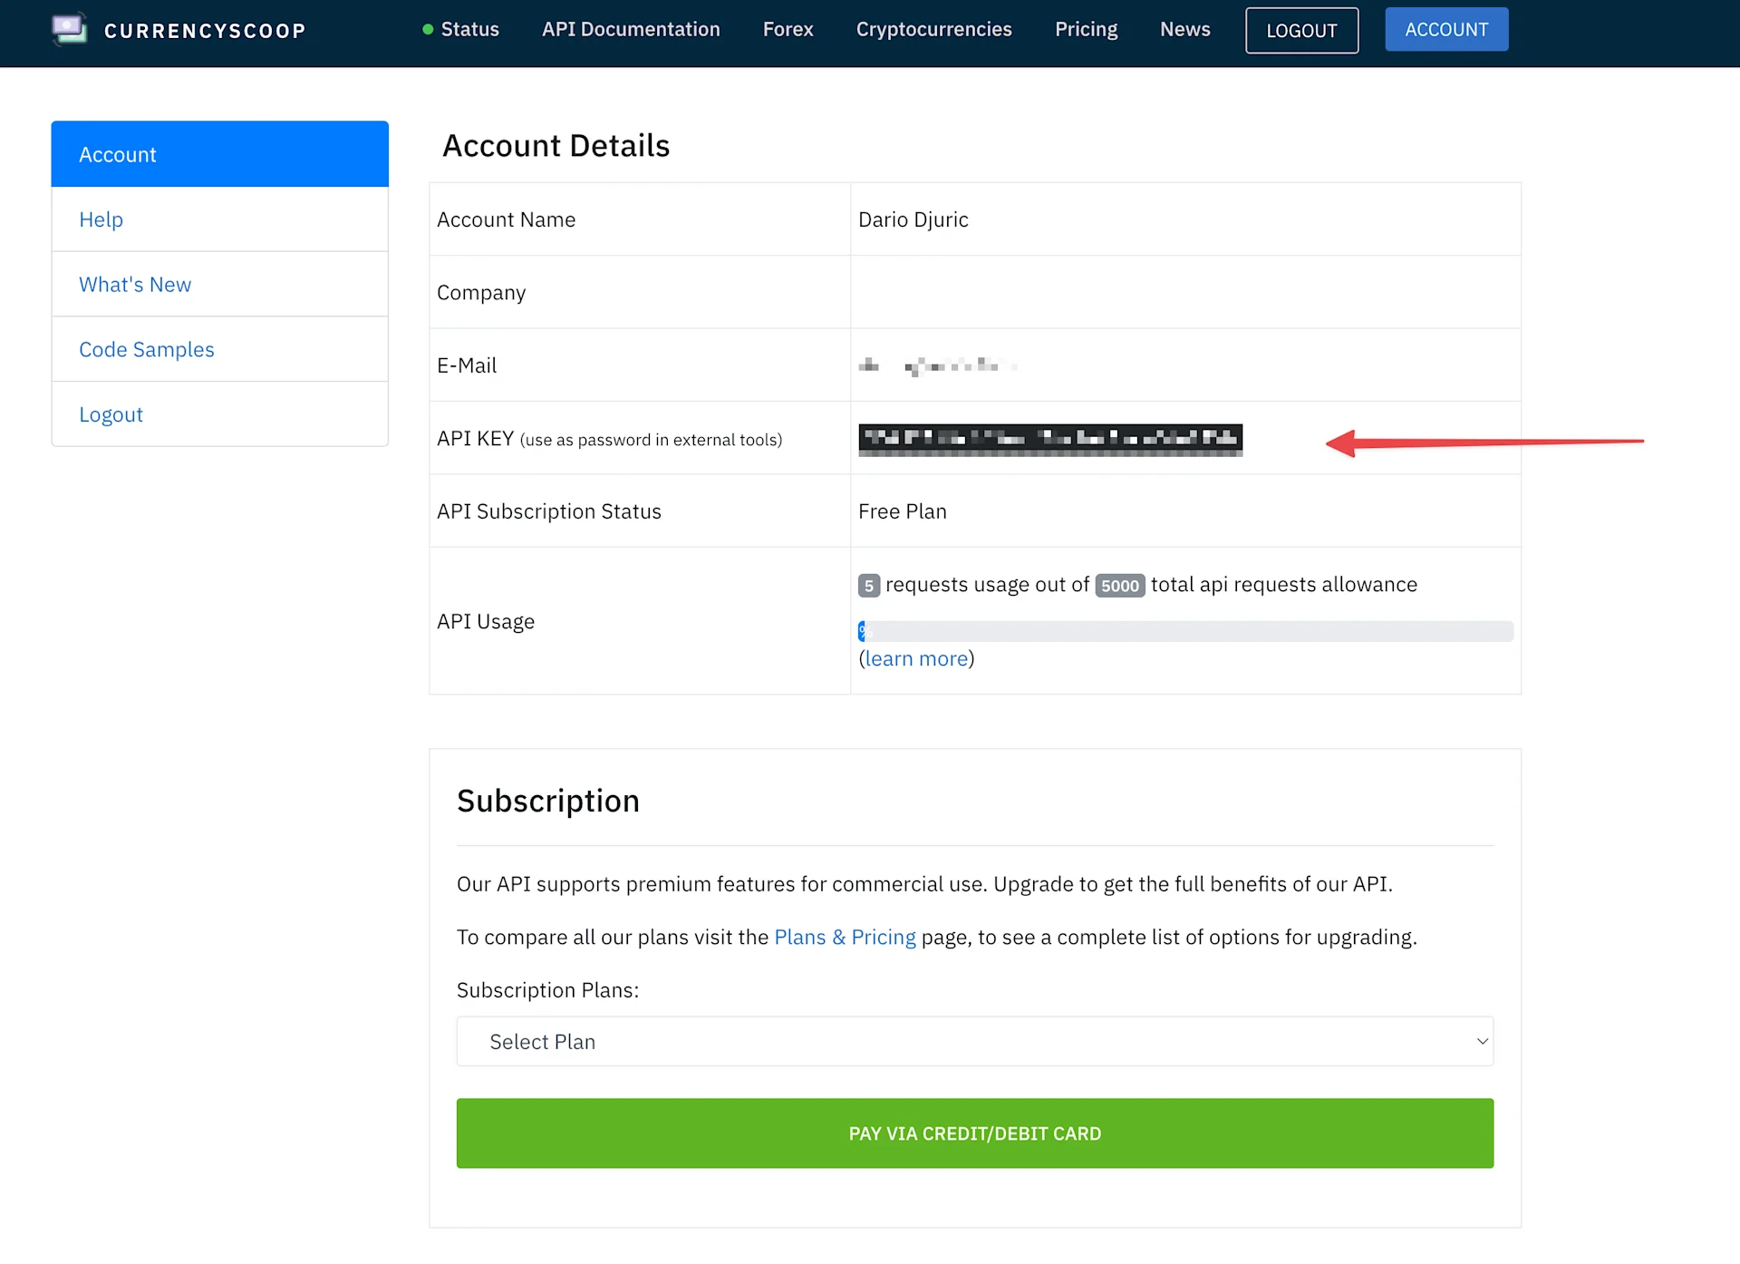Click the LOGOUT button in the header
This screenshot has height=1264, width=1740.
[x=1301, y=30]
